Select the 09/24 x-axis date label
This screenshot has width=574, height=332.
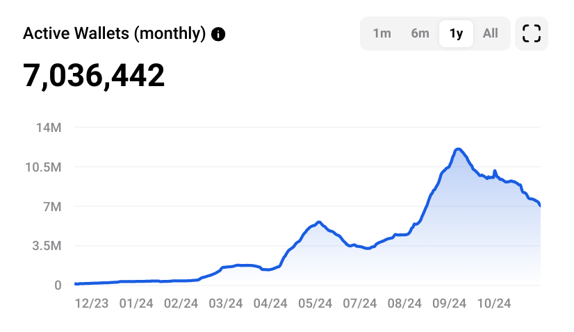point(450,304)
